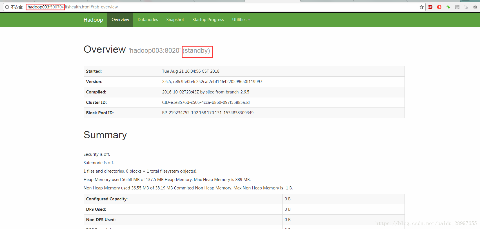Go to the Snapshot tab
Screen dimensions: 480x229
point(175,20)
